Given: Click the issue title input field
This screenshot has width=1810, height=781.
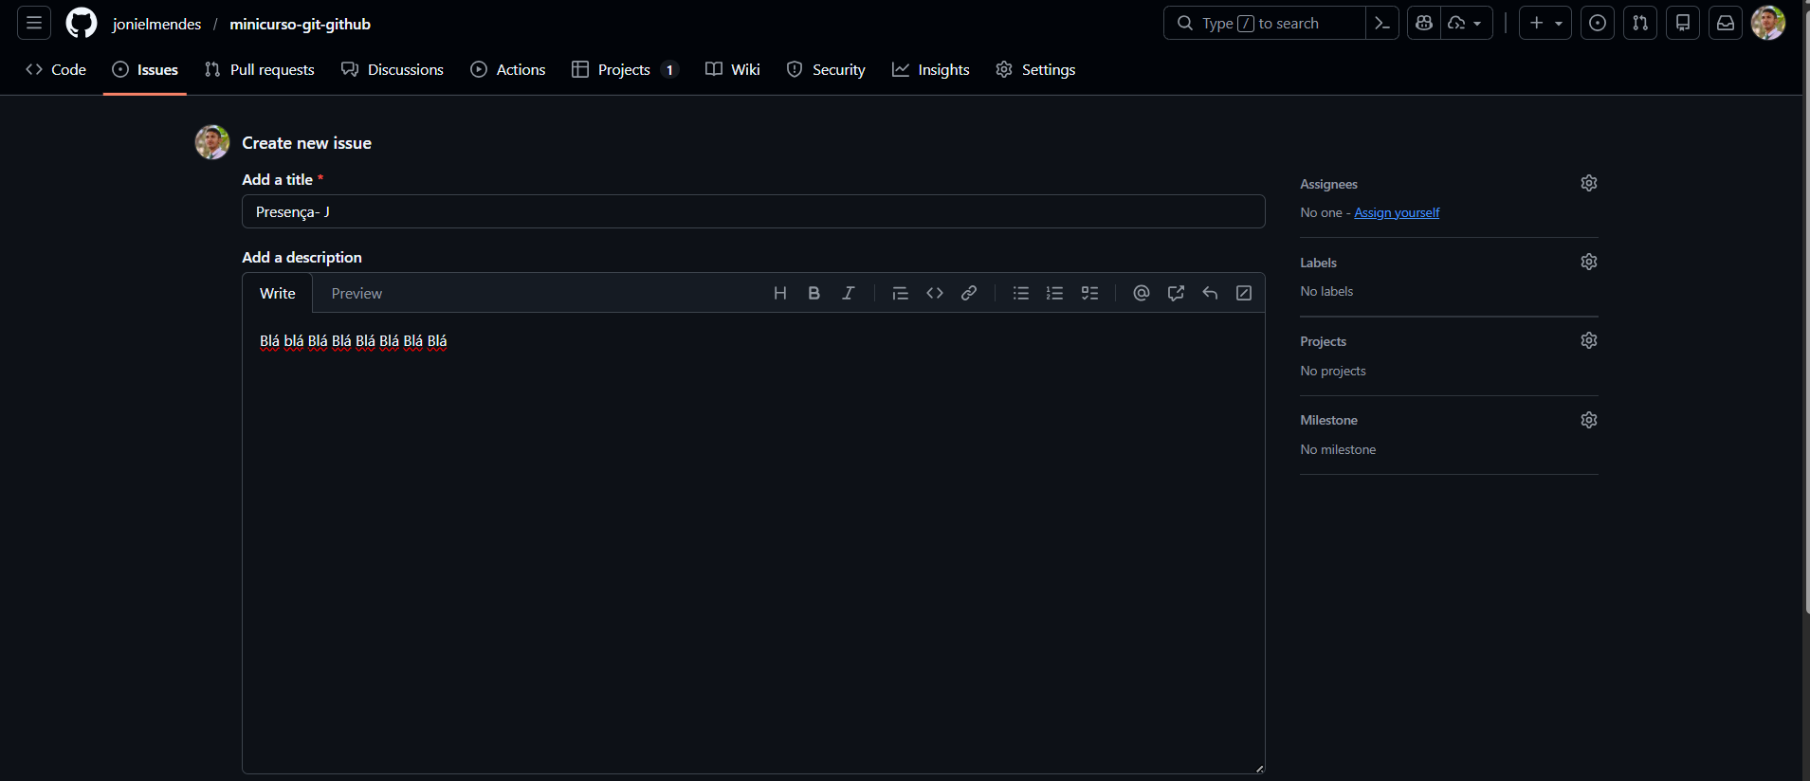Looking at the screenshot, I should (753, 212).
